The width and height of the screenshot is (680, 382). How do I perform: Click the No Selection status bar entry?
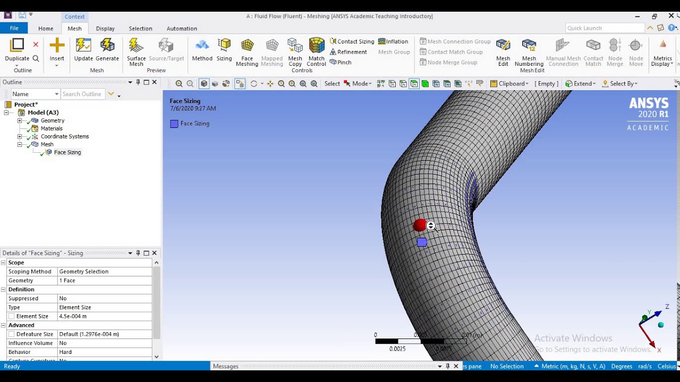(507, 366)
